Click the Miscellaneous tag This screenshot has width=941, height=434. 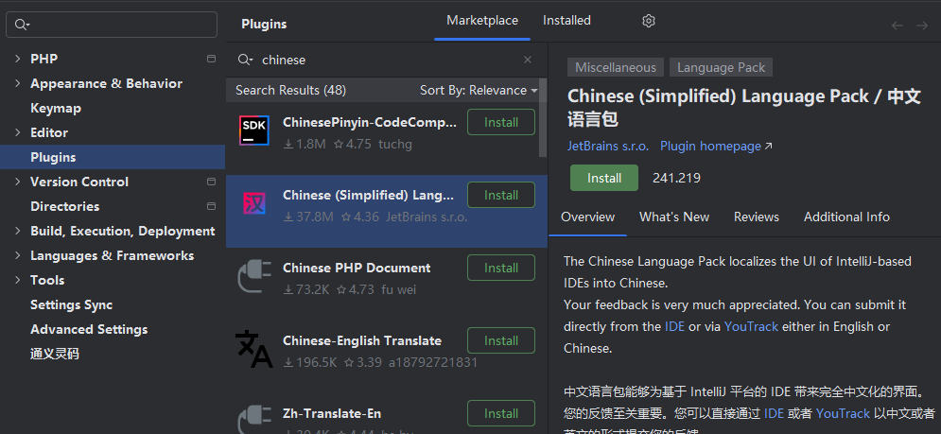(x=615, y=67)
